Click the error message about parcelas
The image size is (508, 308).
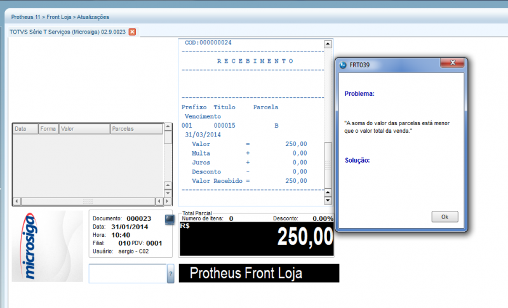(397, 127)
